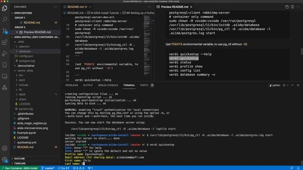Open the Bookmarks view icon
Image resolution: width=303 pixels, height=170 pixels.
point(4,65)
